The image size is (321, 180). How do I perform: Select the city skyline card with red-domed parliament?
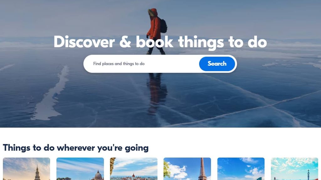(x=134, y=169)
